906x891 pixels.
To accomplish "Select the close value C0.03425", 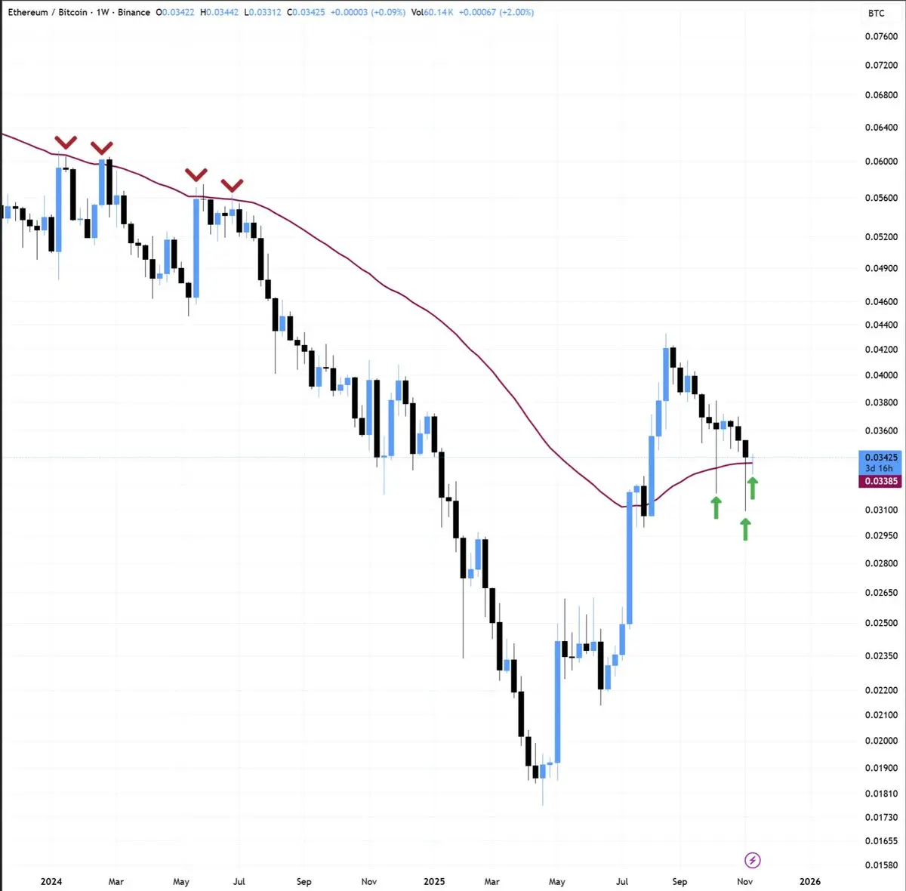I will [x=306, y=13].
